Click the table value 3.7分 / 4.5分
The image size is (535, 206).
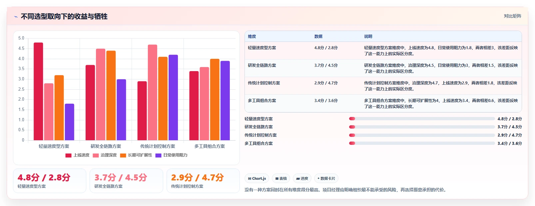coord(326,65)
